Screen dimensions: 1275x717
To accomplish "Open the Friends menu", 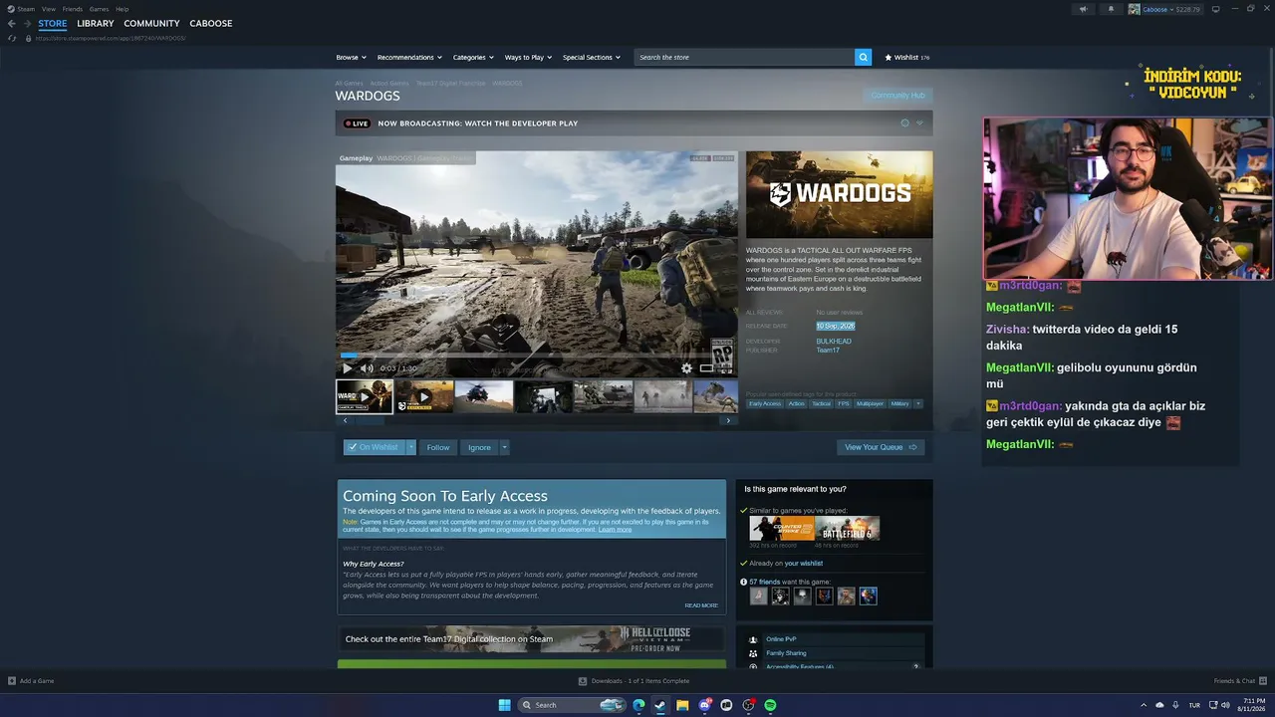I will 73,9.
